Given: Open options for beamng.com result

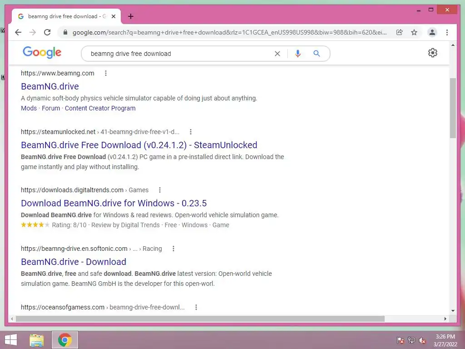Looking at the screenshot, I should click(x=105, y=73).
